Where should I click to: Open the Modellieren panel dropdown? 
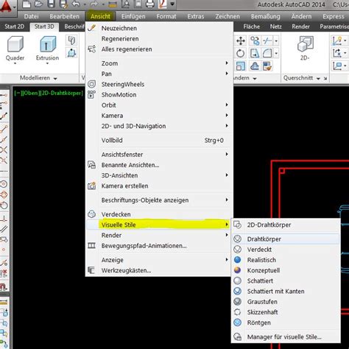coord(55,79)
